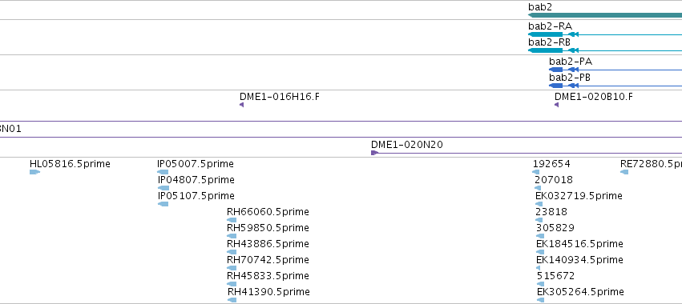Click the IP04807.5prime label
The height and width of the screenshot is (304, 682).
(x=196, y=180)
